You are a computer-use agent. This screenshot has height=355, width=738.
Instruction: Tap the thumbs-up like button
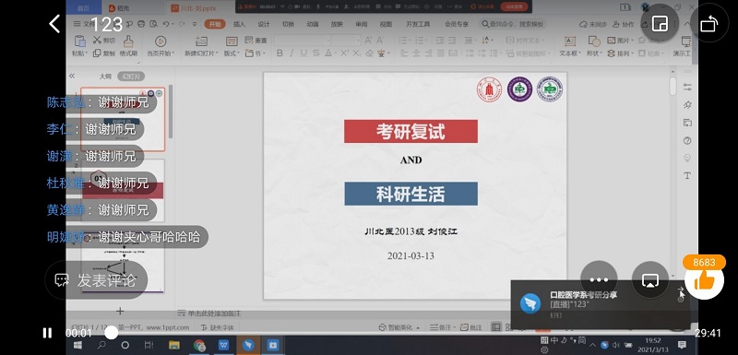click(x=704, y=281)
